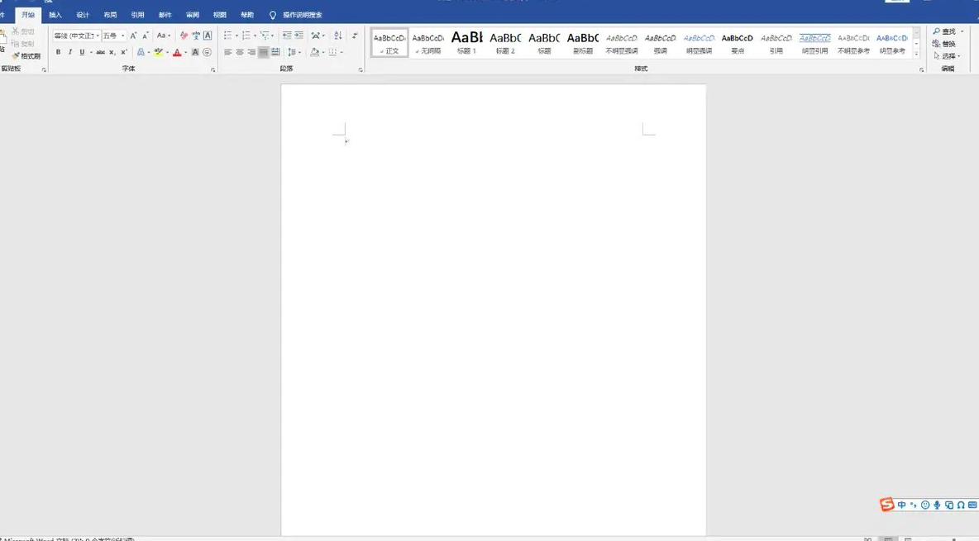
Task: Apply numbered list icon
Action: point(246,36)
